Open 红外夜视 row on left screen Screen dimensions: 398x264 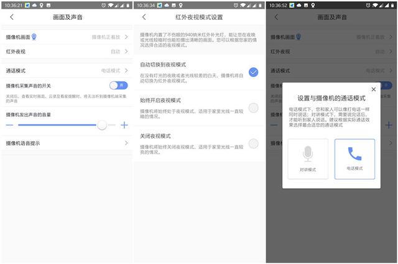point(67,52)
